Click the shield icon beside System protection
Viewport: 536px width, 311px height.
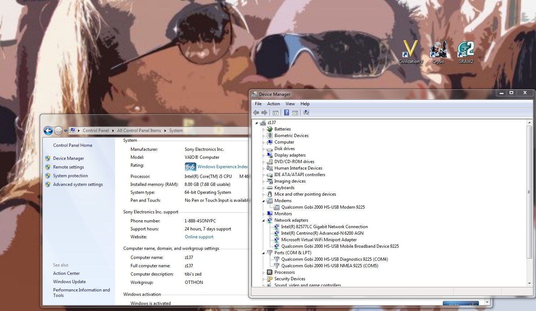(x=48, y=176)
